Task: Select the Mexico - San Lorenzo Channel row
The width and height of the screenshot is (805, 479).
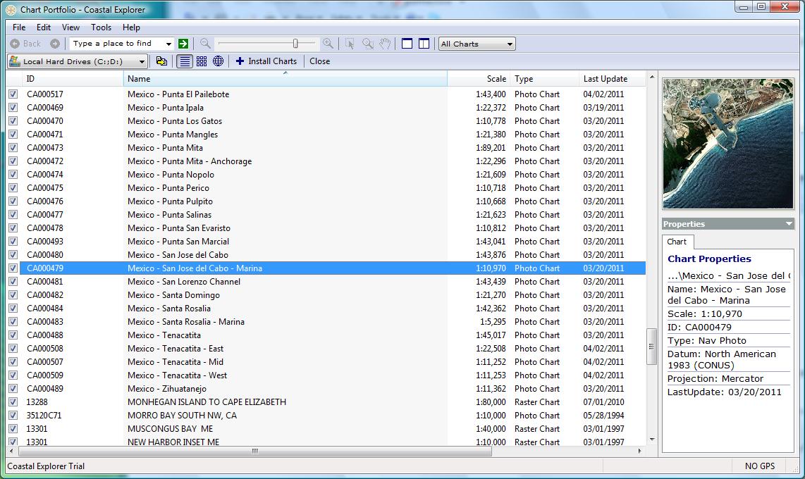Action: click(333, 282)
